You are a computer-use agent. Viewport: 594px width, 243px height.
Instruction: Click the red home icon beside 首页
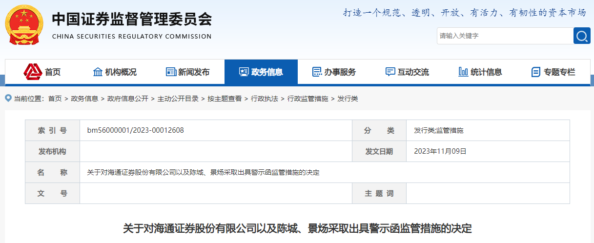(33, 72)
